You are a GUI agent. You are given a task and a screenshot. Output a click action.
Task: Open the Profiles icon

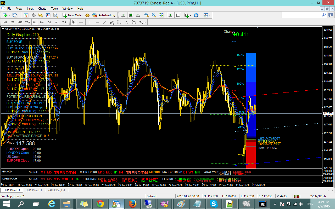coord(15,15)
